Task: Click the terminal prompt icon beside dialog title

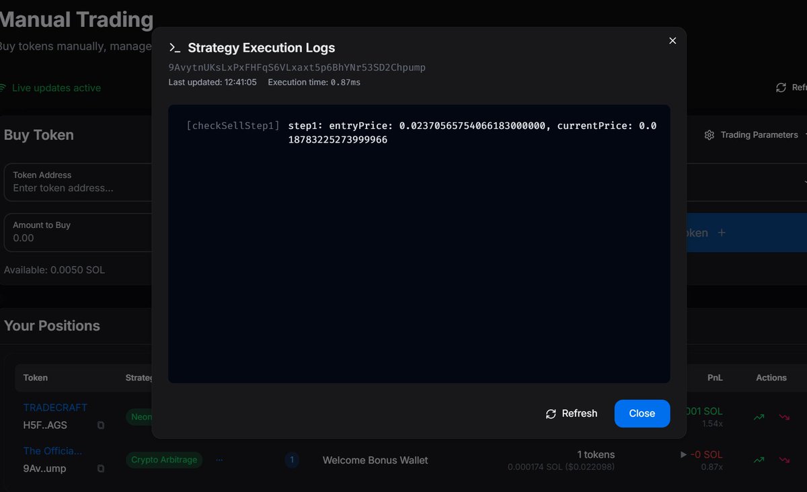Action: tap(175, 48)
